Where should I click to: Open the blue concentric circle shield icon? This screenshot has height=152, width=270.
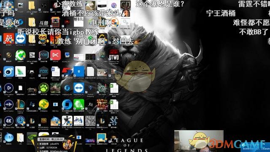tap(20, 121)
